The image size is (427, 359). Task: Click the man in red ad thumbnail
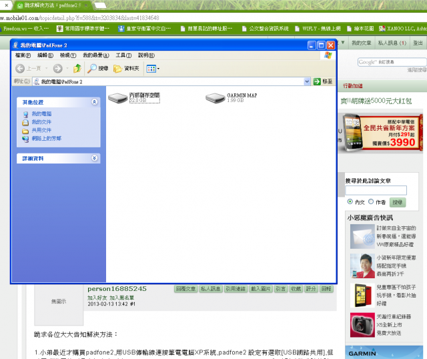click(362, 266)
